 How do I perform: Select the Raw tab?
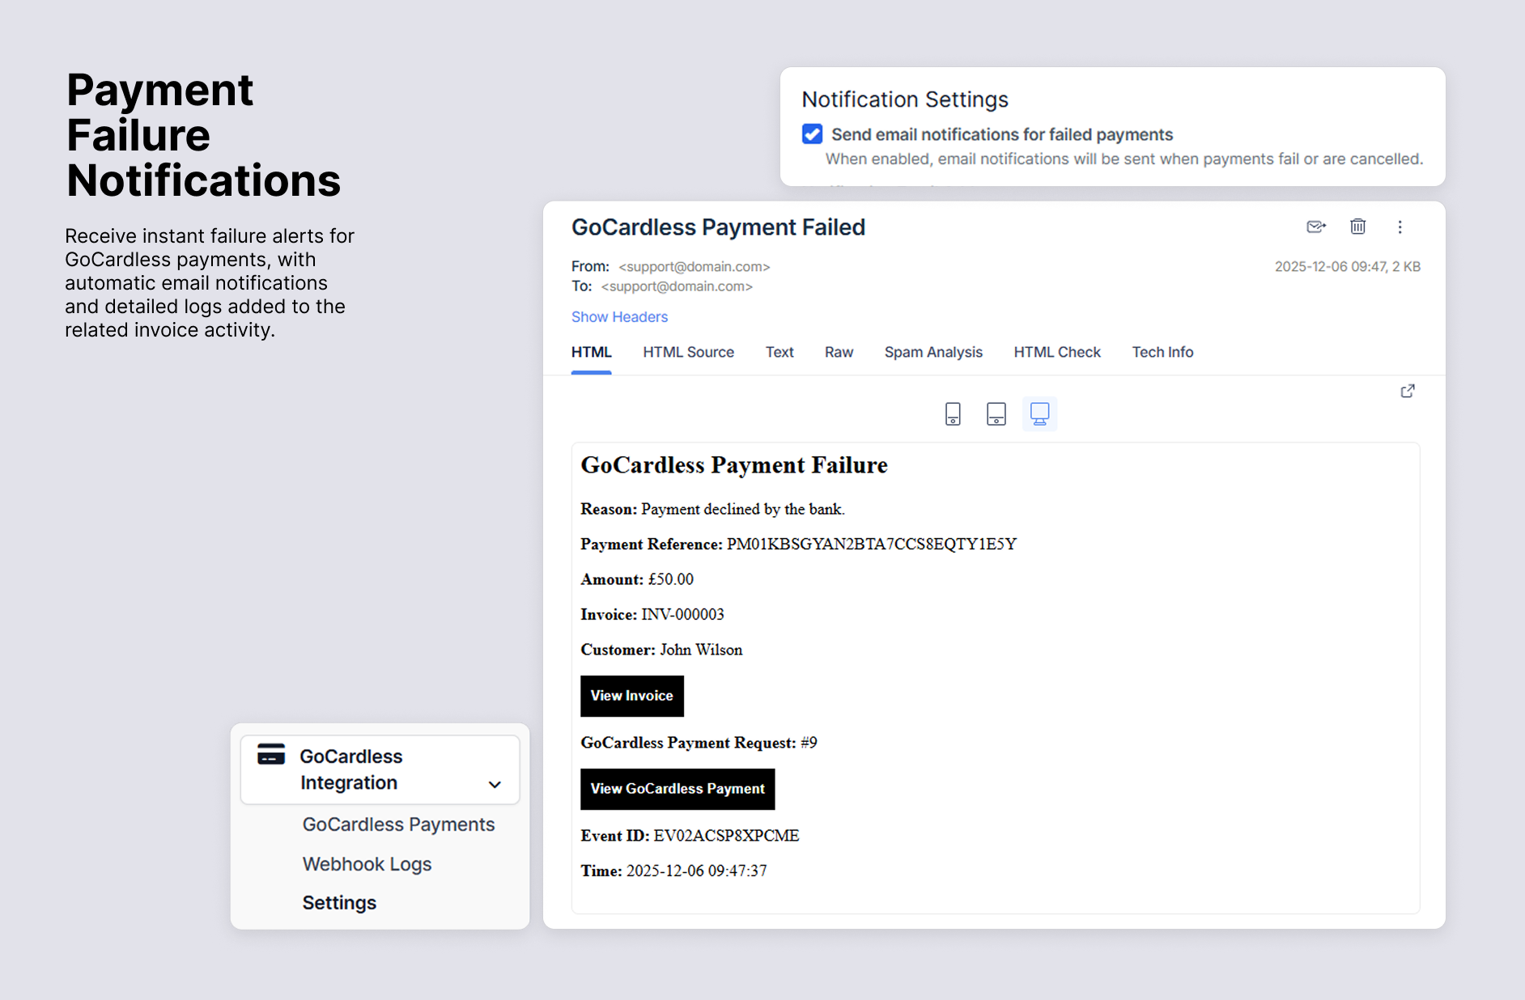[x=839, y=352]
